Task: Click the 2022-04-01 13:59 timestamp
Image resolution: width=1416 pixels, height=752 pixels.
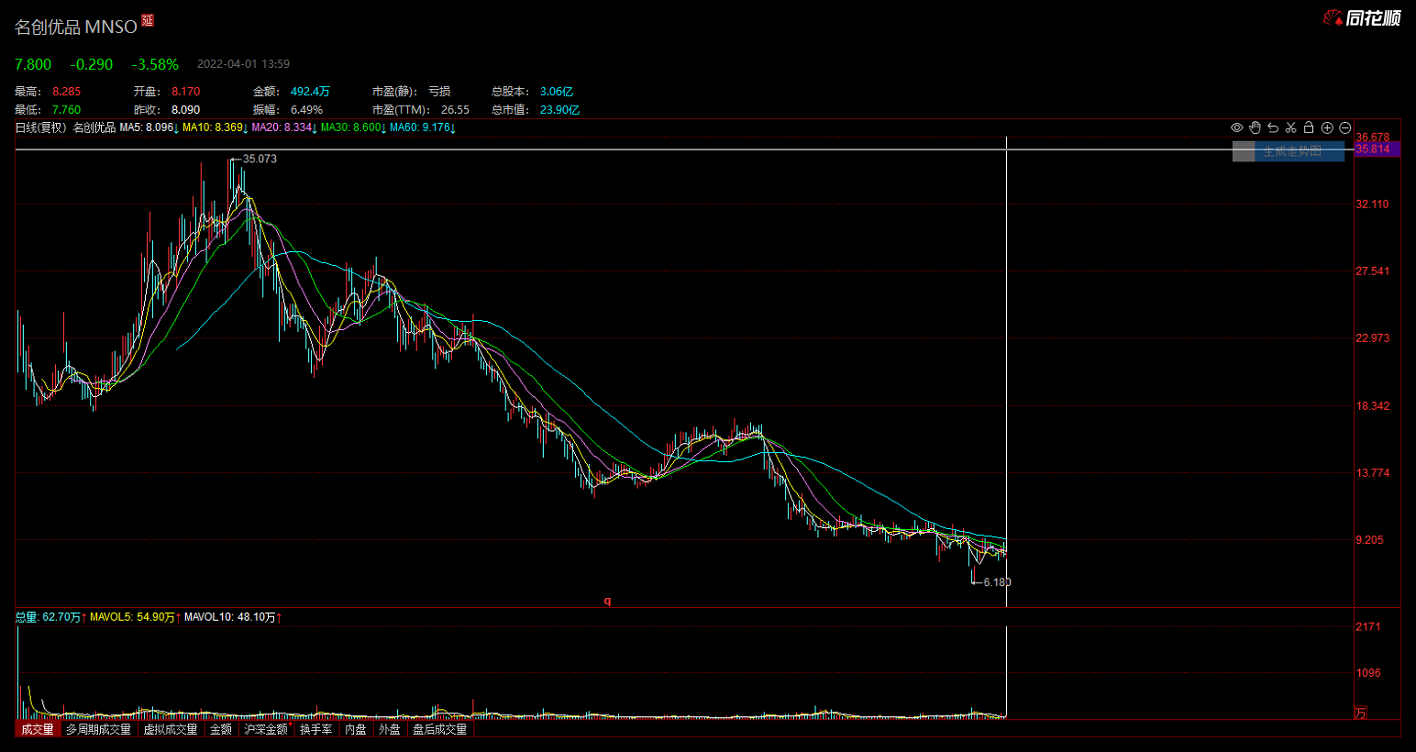Action: tap(244, 64)
